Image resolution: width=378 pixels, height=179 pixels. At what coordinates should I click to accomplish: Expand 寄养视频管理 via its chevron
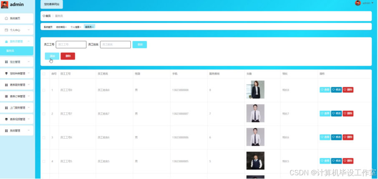(29, 119)
